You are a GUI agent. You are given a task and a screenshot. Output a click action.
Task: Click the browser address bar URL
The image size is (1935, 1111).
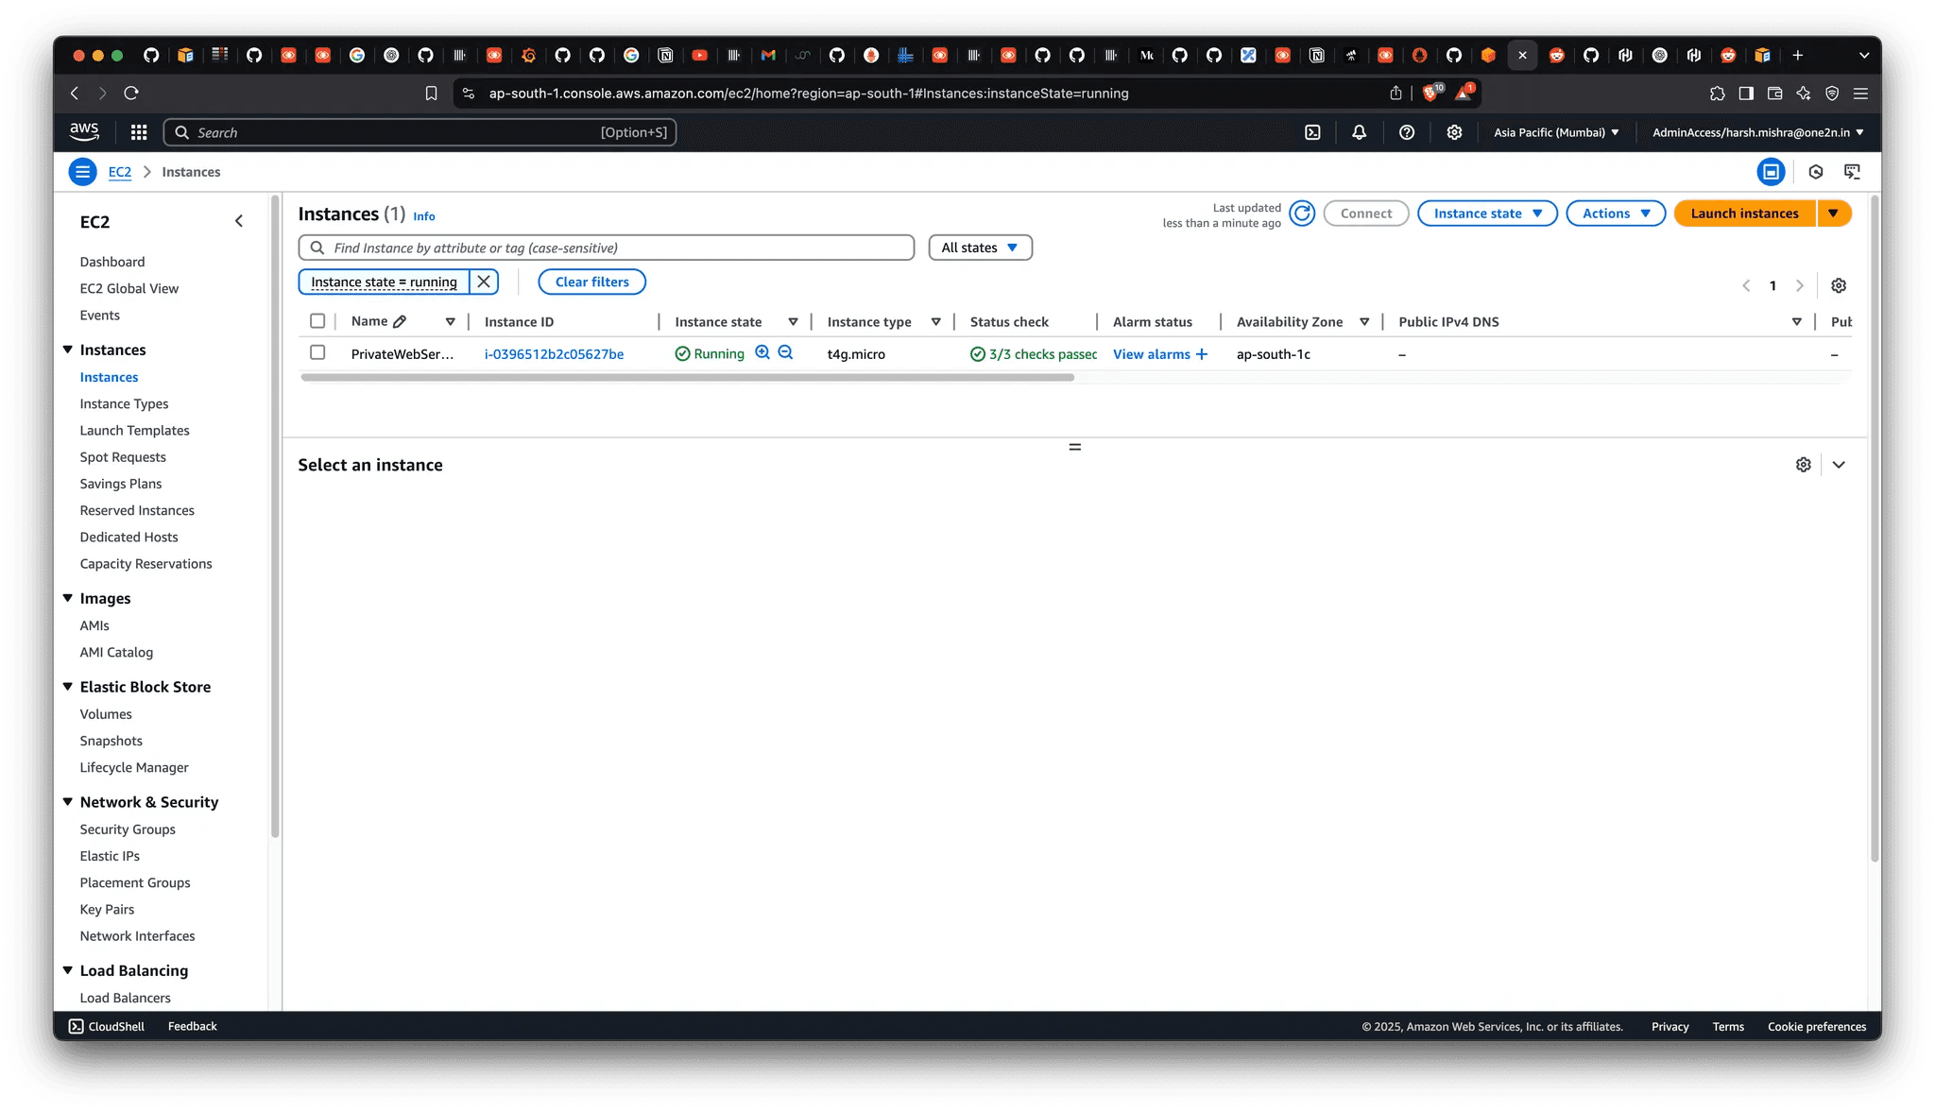(x=808, y=93)
